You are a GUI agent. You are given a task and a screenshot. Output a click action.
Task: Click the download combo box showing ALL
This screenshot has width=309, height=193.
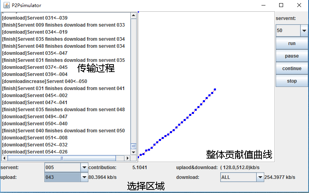point(242,177)
